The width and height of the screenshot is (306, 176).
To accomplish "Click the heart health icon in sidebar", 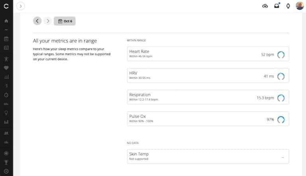I will point(6,68).
